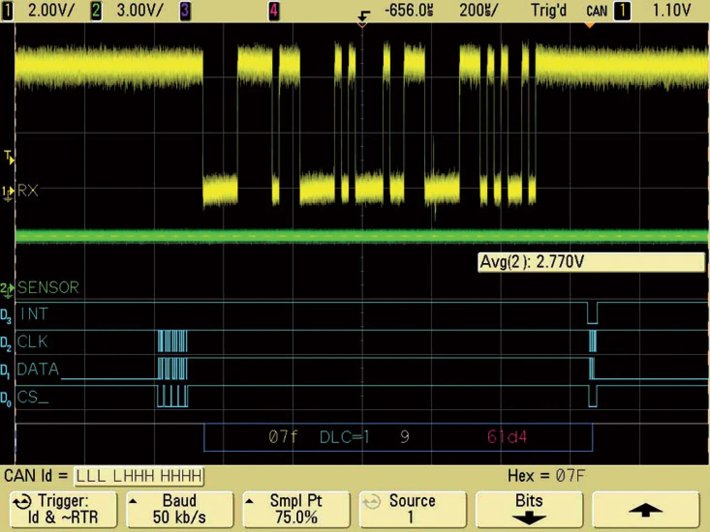The image size is (710, 532).
Task: Click the RX channel 1 ground marker
Action: (8, 192)
